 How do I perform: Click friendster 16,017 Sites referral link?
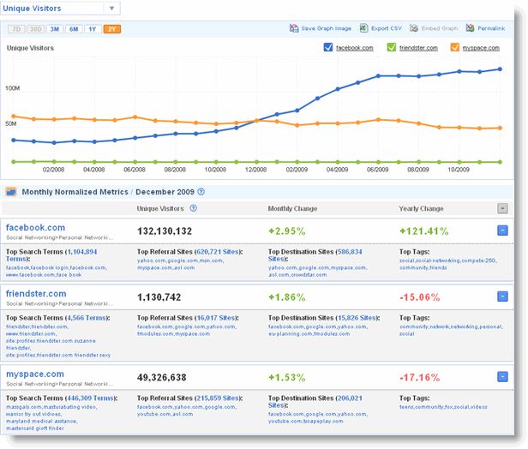215,318
